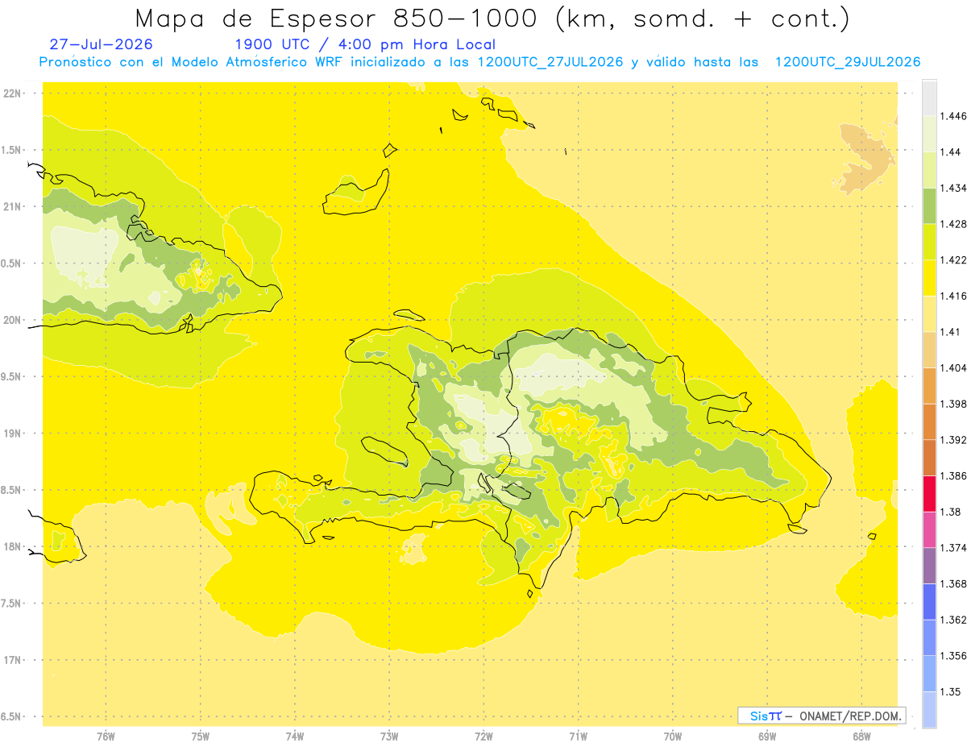967x747 pixels.
Task: Click the 1.5N latitude label
Action: pyautogui.click(x=12, y=150)
